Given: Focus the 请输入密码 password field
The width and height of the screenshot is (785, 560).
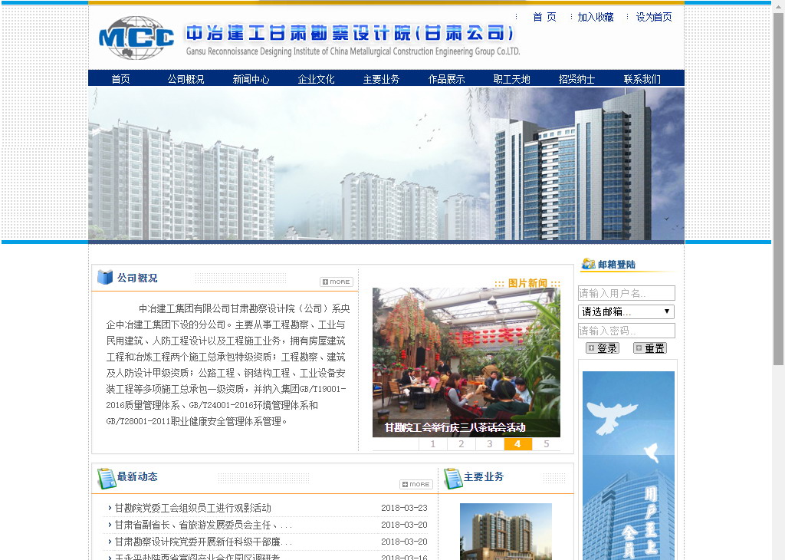Looking at the screenshot, I should (626, 331).
